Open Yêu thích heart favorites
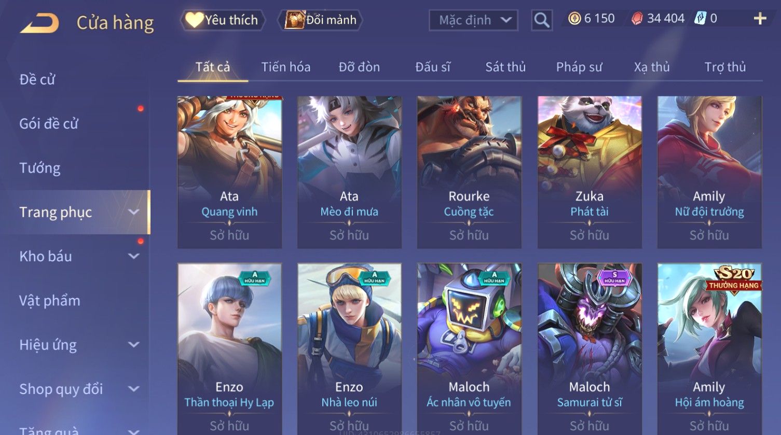The height and width of the screenshot is (435, 781). coord(223,20)
